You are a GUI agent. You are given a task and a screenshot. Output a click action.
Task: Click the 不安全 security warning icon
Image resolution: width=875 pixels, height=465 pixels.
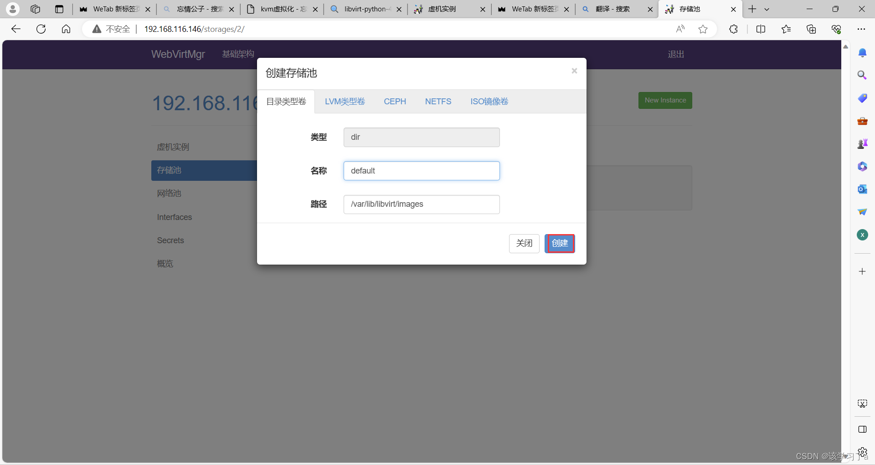tap(97, 29)
